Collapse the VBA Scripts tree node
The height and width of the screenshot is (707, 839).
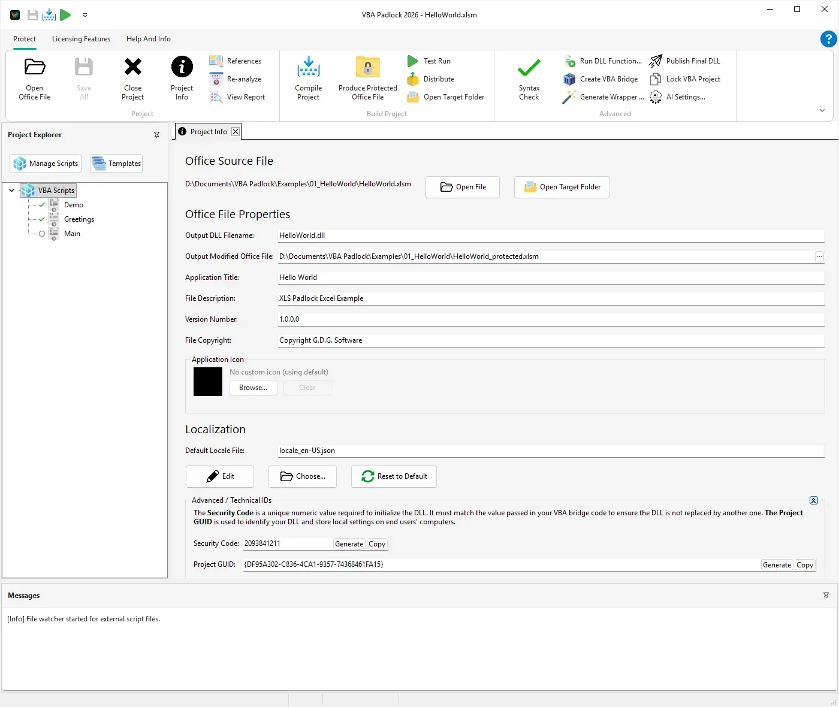pyautogui.click(x=11, y=191)
